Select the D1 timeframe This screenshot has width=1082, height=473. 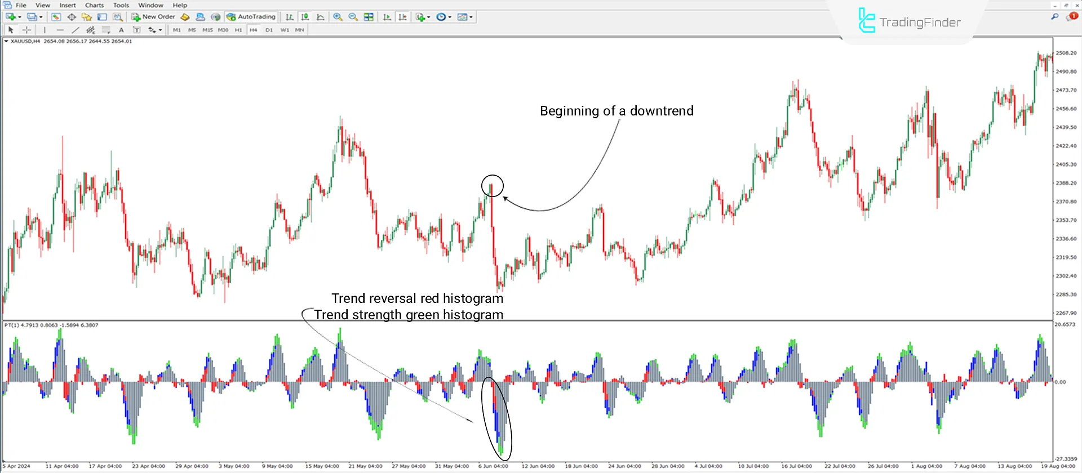(x=269, y=30)
